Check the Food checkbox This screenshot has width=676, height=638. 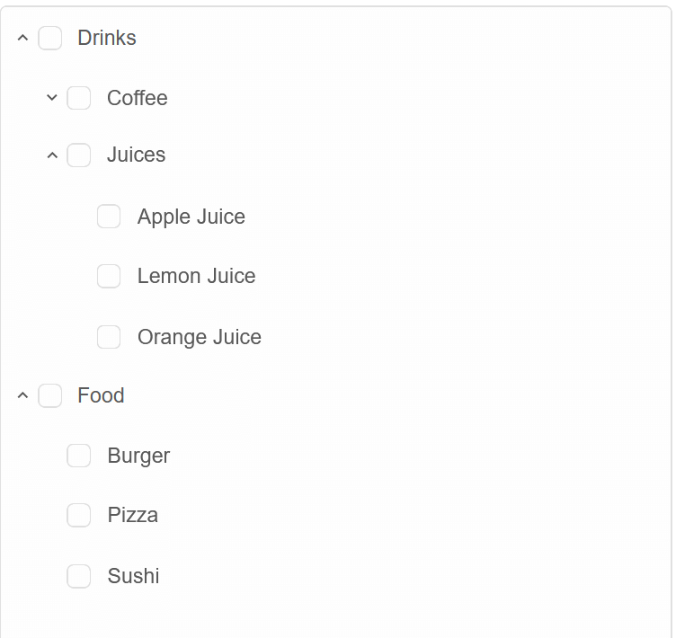click(50, 395)
